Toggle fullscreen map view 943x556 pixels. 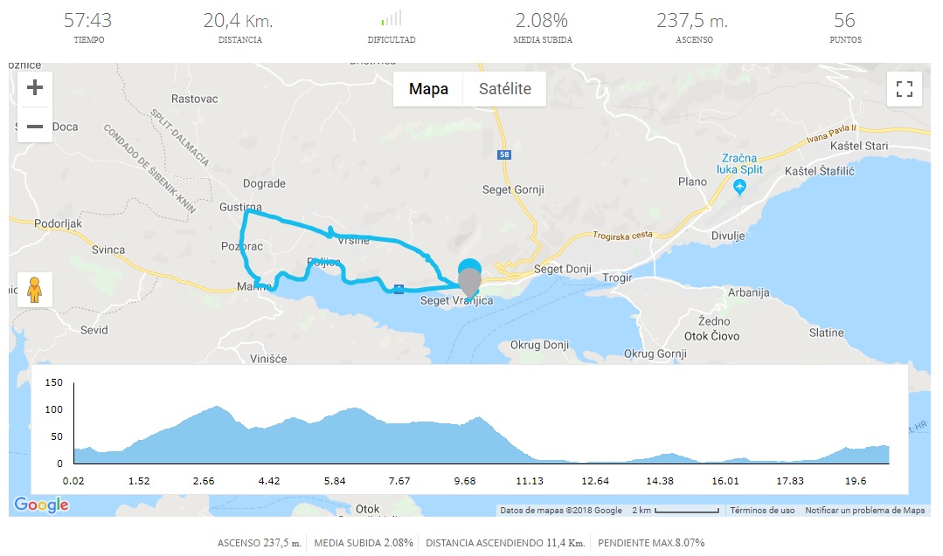click(905, 88)
